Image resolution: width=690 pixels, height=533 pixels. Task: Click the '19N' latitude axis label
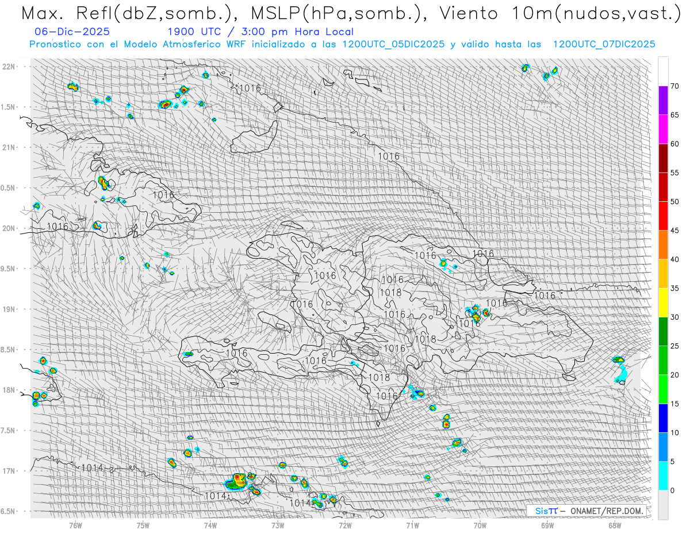[10, 309]
